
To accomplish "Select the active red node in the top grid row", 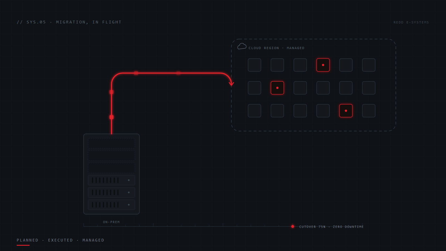I will (323, 65).
